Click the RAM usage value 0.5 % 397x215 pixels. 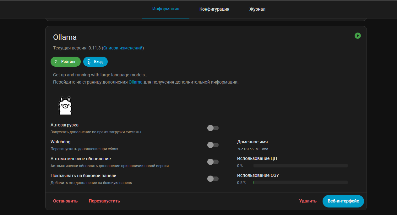[242, 183]
